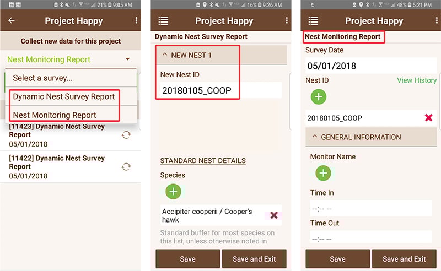The image size is (441, 271).
Task: Add a species with green plus button
Action: 173,192
